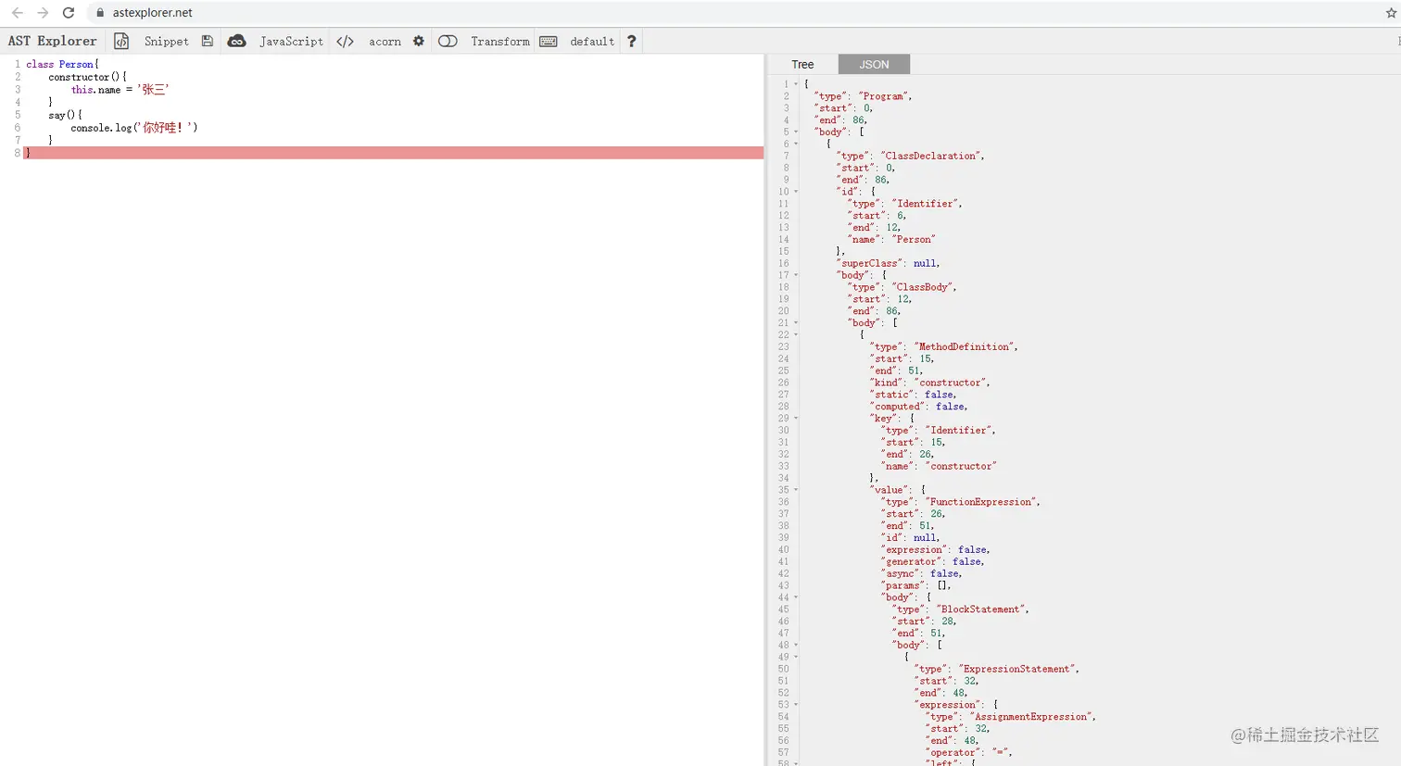Bookmark this page with the star icon
1401x766 pixels.
[x=1391, y=13]
